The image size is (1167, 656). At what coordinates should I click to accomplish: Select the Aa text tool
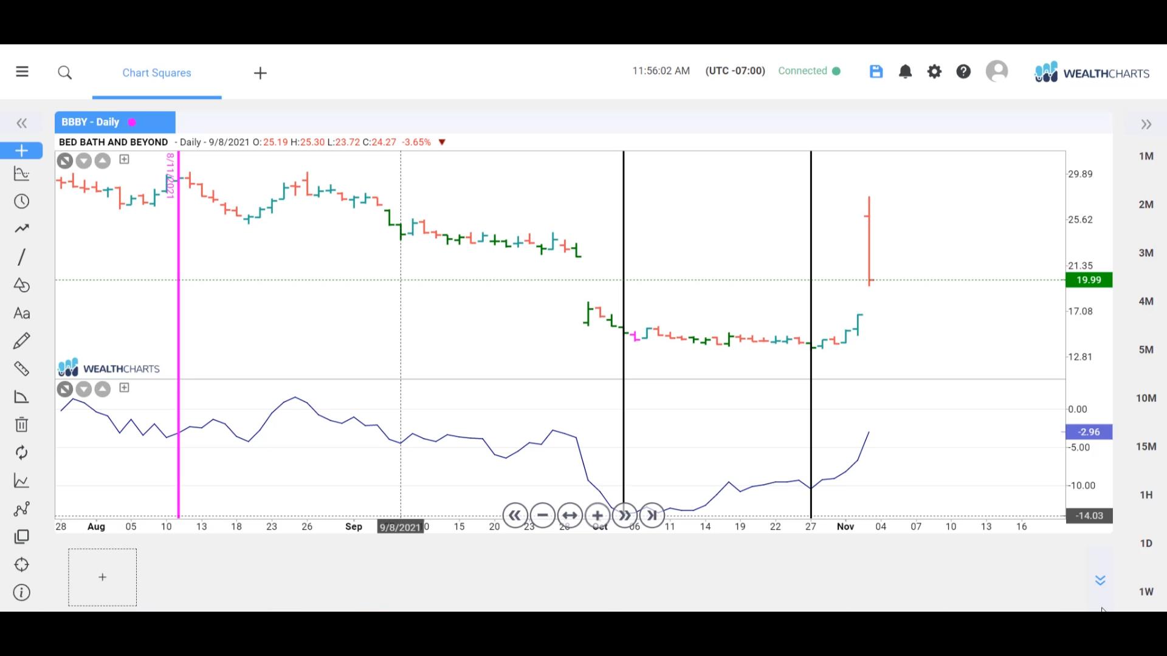[21, 313]
